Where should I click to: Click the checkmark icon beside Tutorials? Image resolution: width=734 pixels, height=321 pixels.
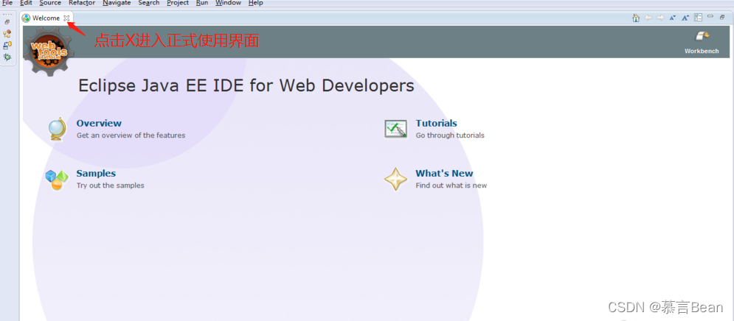(x=395, y=129)
